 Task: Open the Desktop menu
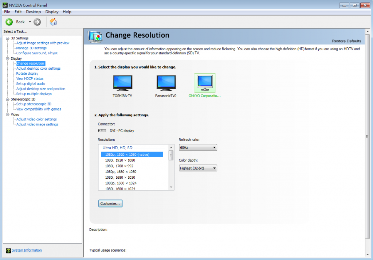[x=34, y=12]
